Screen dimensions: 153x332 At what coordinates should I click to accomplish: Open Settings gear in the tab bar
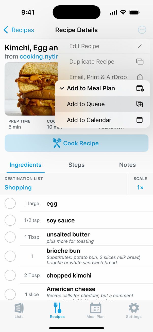coord(134,308)
